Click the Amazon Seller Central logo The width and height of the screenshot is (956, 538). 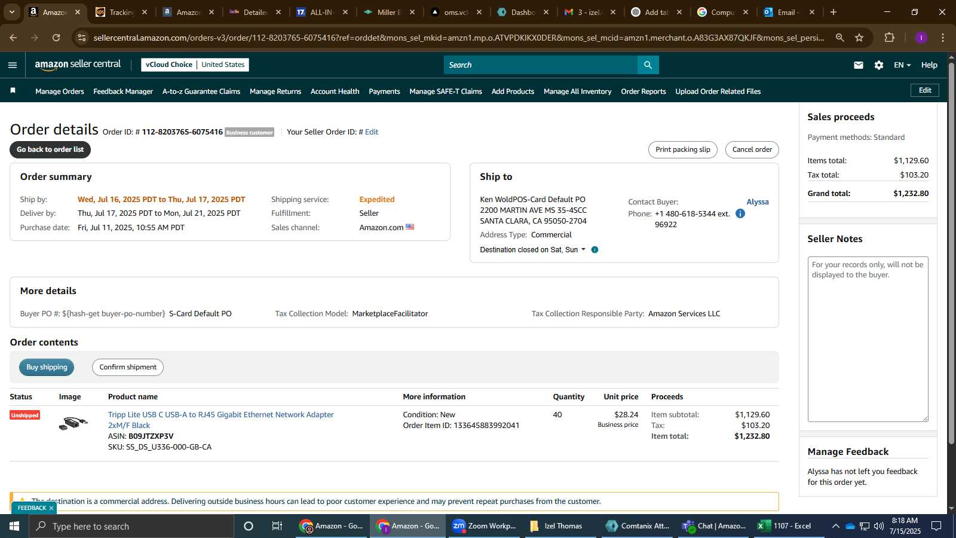(78, 65)
